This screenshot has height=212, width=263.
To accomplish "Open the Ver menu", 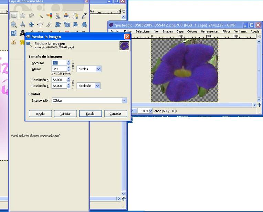I will [x=157, y=31].
